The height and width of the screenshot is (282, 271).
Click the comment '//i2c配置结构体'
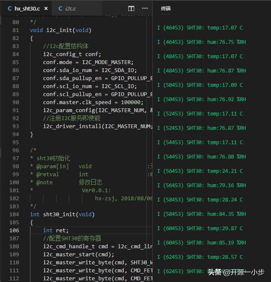pyautogui.click(x=66, y=46)
